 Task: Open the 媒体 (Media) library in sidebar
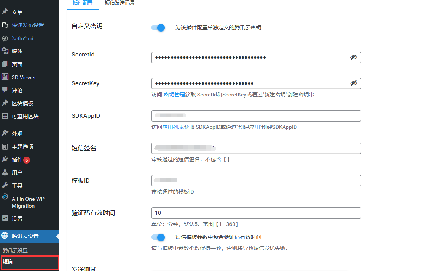click(x=17, y=51)
